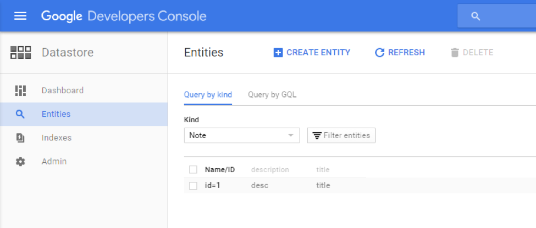This screenshot has width=536, height=228.
Task: Click the Datastore grid icon
Action: pos(21,53)
